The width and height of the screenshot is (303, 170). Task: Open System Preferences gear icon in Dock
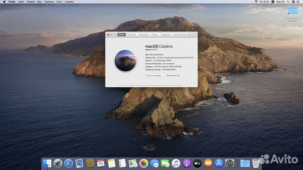(230, 163)
